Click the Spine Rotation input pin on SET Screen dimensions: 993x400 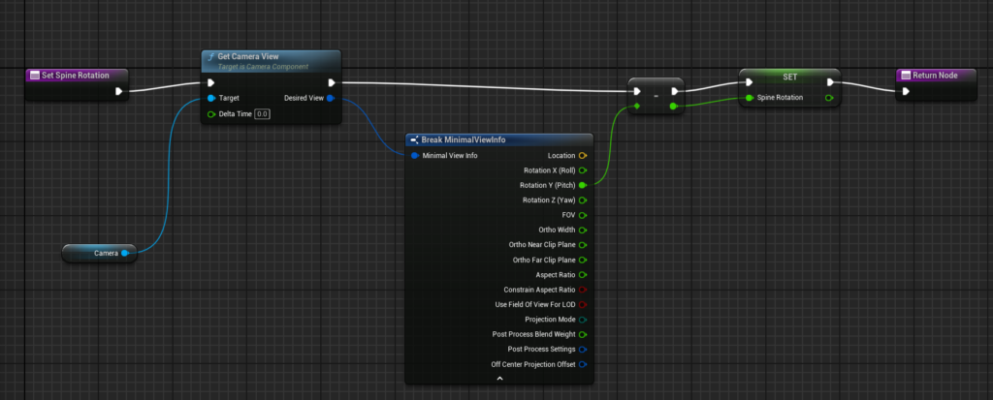tap(748, 98)
